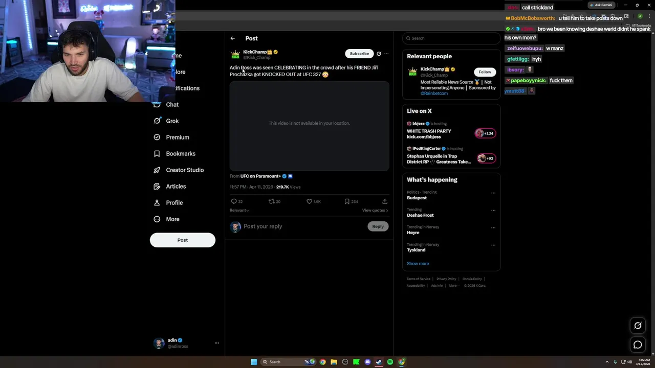Open the Deshae Frost trend

point(420,215)
